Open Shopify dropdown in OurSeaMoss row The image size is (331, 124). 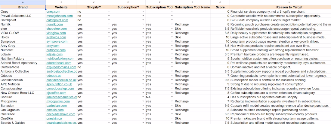pos(109,67)
